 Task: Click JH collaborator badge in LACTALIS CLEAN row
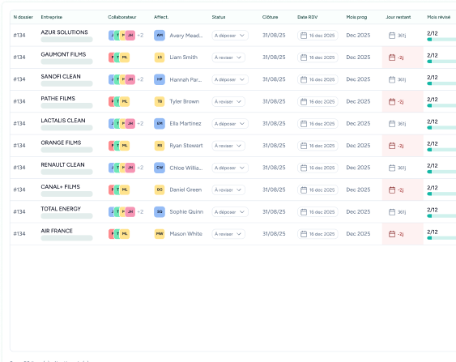(130, 124)
